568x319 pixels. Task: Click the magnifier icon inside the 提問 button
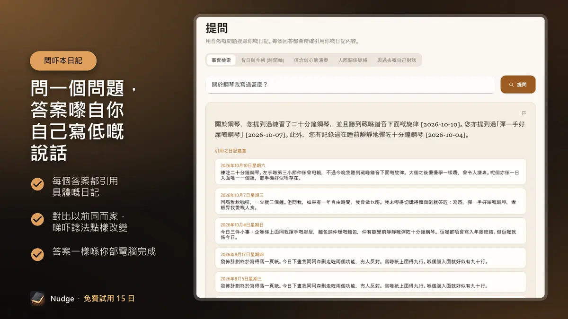tap(511, 85)
